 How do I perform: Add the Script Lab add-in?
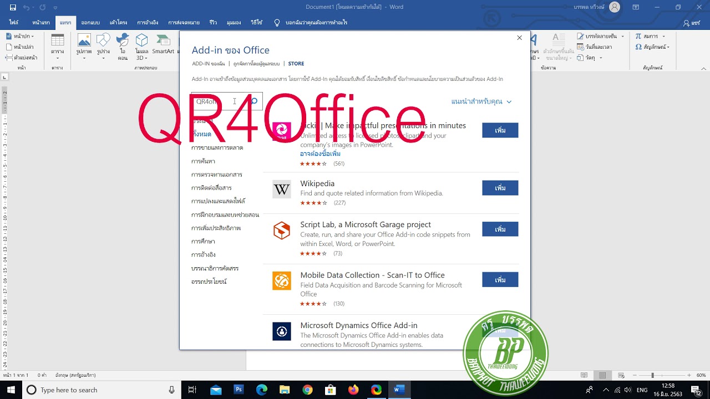[500, 229]
